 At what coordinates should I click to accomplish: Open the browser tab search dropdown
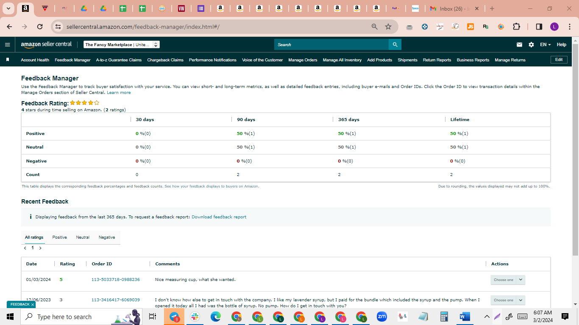point(8,8)
